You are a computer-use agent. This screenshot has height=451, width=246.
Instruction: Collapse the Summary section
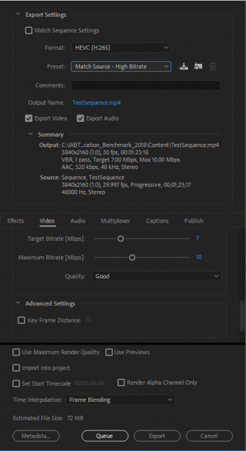pos(31,134)
